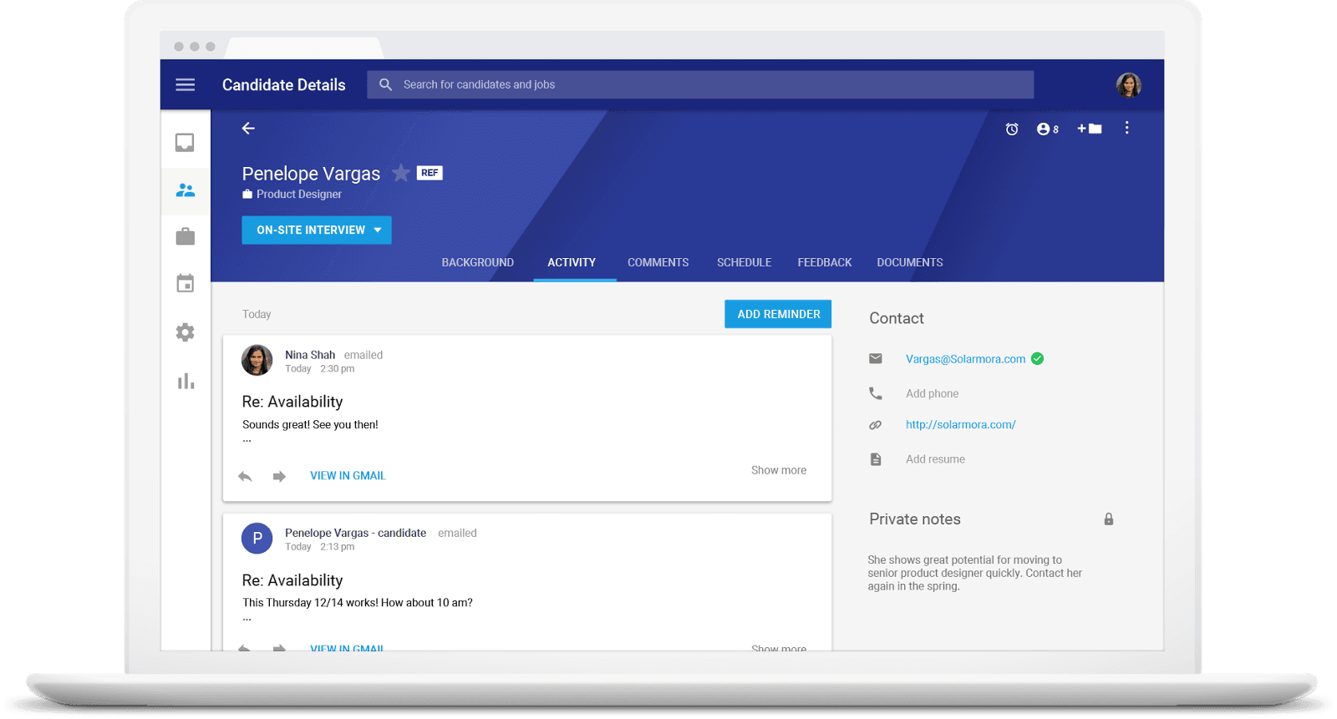Viewport: 1337px width, 719px height.
Task: Switch to the Feedback tab
Action: [824, 262]
